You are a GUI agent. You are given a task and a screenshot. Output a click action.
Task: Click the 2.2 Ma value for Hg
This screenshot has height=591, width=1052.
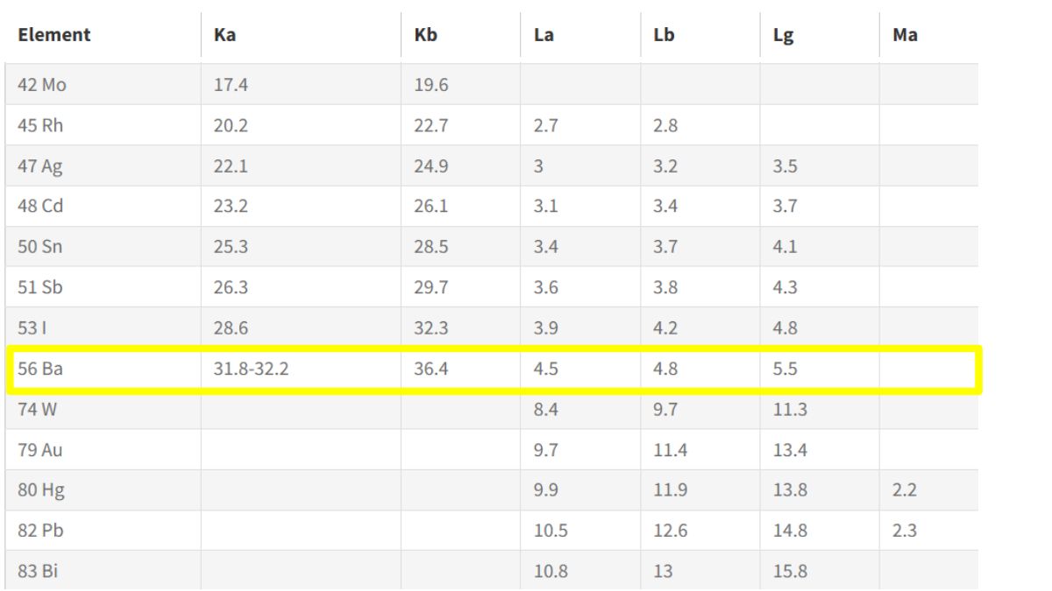coord(904,489)
